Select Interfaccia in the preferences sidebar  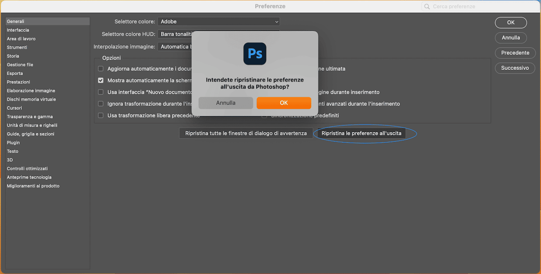tap(18, 30)
